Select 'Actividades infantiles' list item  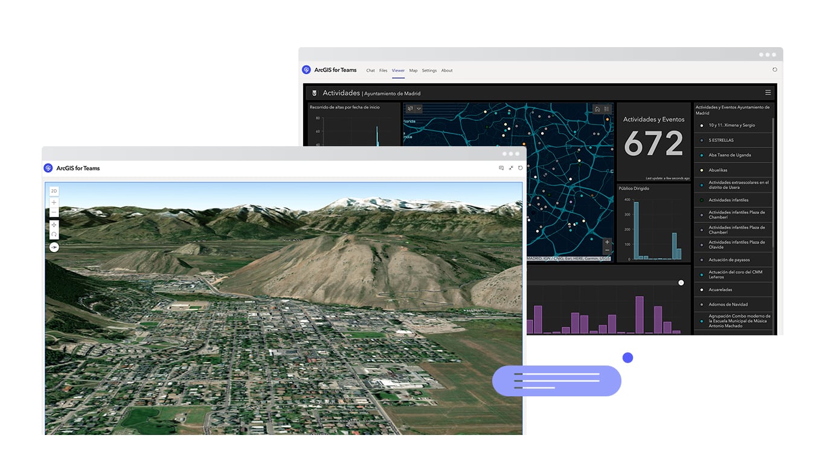point(733,200)
